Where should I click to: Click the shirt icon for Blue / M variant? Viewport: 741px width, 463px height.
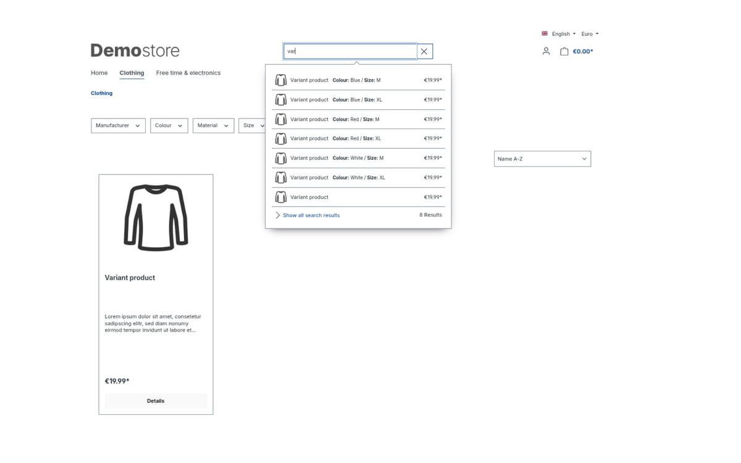tap(280, 80)
